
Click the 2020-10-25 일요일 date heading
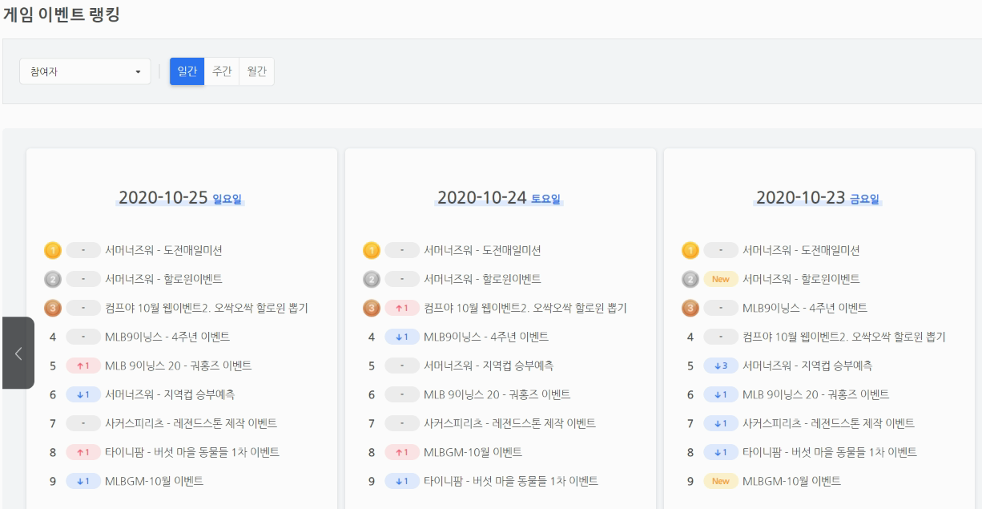tap(180, 198)
